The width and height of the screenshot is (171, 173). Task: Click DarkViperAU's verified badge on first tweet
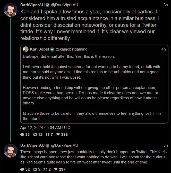tap(47, 5)
